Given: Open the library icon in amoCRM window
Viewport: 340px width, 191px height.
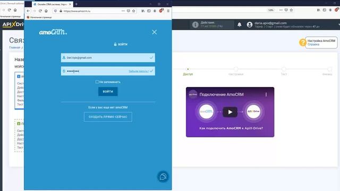Looking at the screenshot, I should click(143, 11).
